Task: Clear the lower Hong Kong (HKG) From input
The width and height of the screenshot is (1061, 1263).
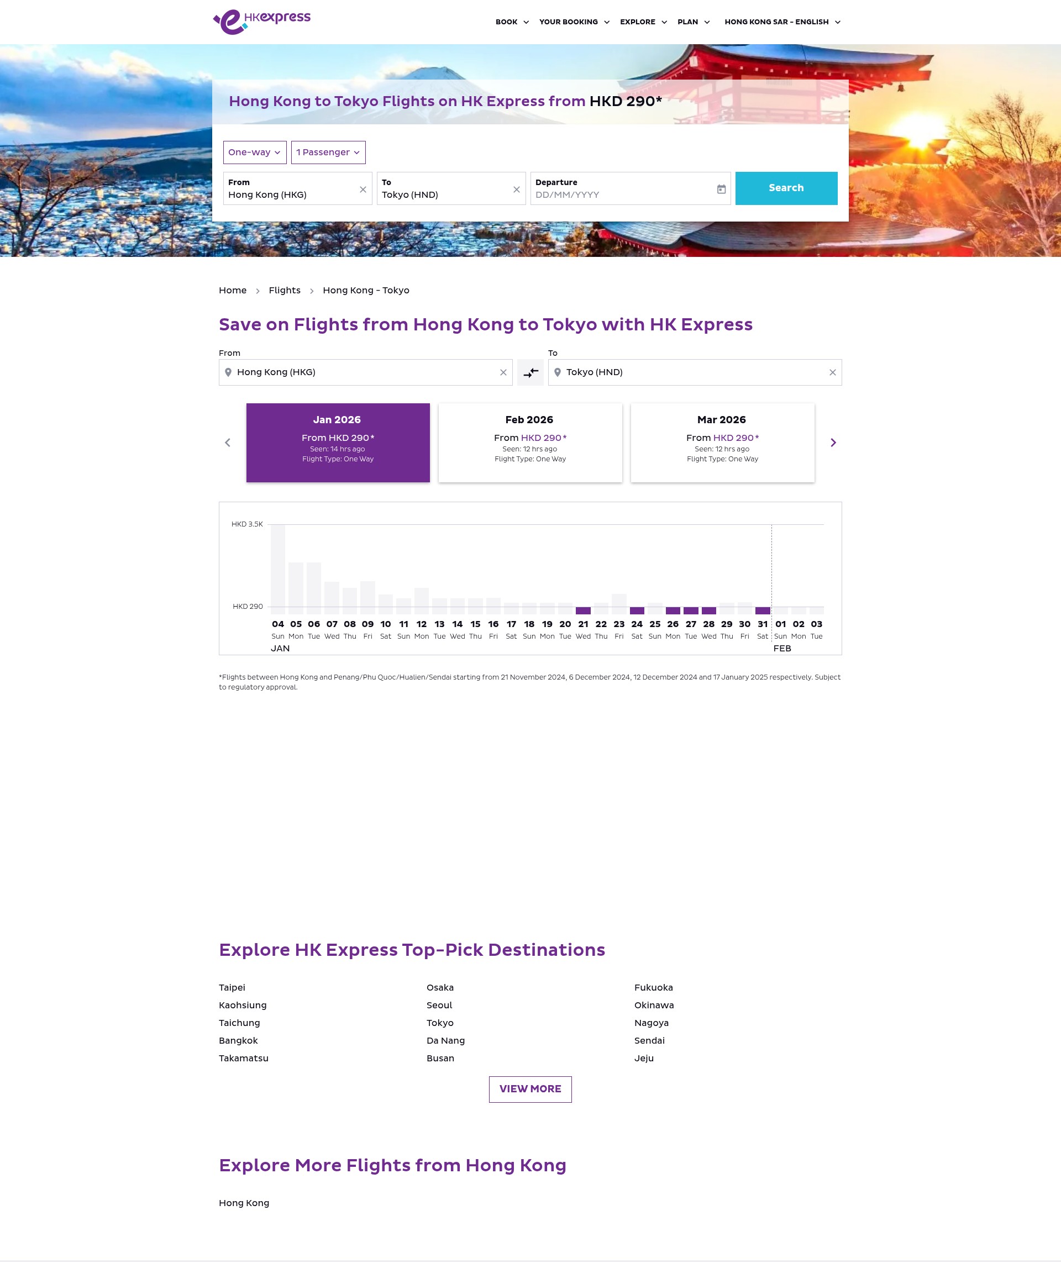Action: coord(503,373)
